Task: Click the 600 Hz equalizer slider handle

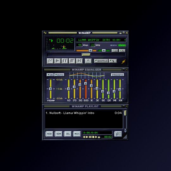Action: pos(85,84)
